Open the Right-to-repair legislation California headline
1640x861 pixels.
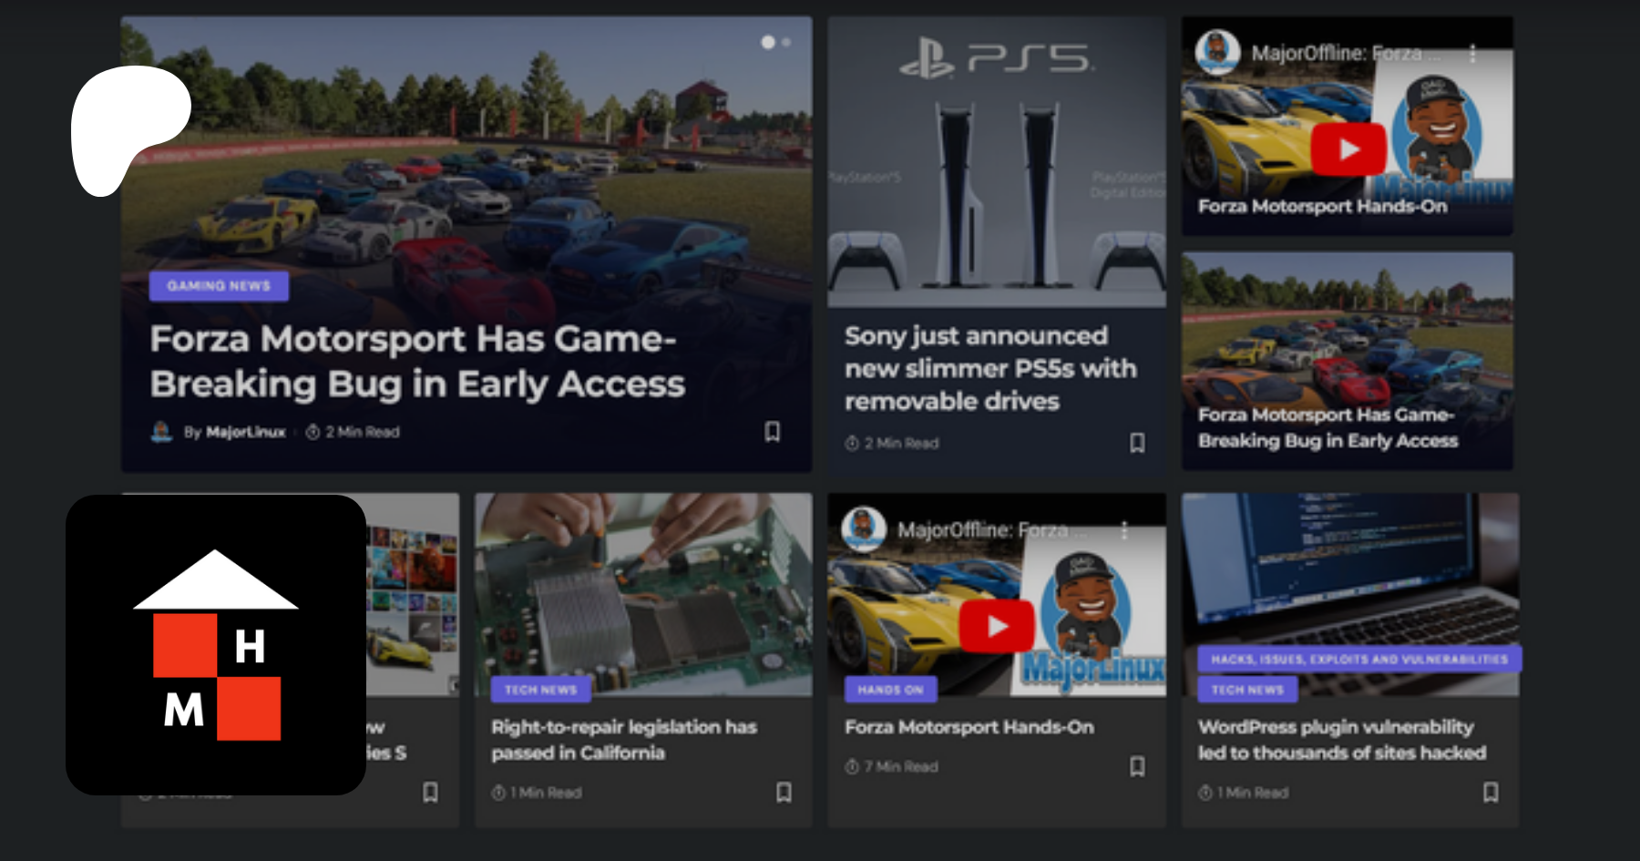[624, 740]
